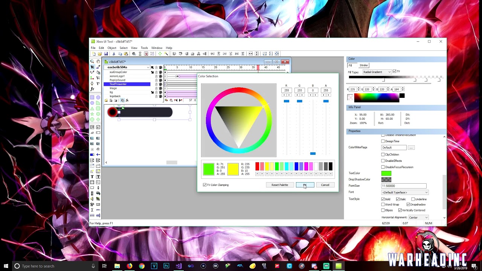Image resolution: width=482 pixels, height=271 pixels.
Task: Click the fx effects tool
Action: [x=92, y=89]
